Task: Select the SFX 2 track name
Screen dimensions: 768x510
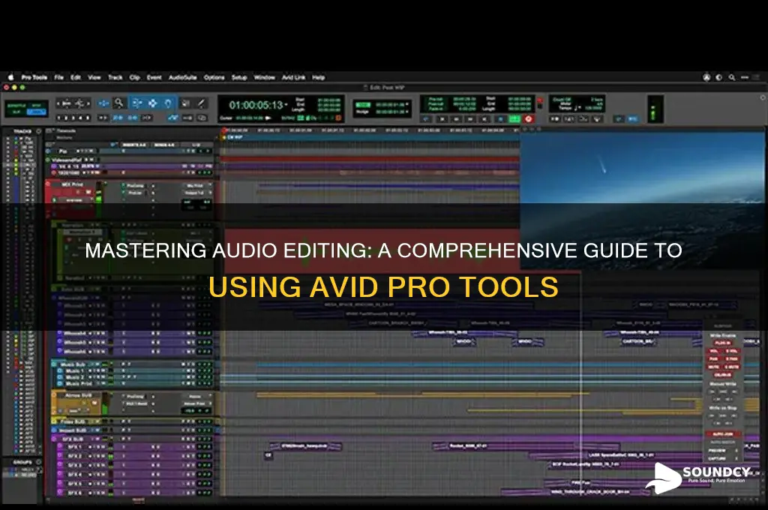Action: click(74, 456)
